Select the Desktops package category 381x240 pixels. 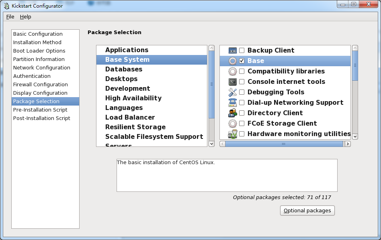(121, 79)
